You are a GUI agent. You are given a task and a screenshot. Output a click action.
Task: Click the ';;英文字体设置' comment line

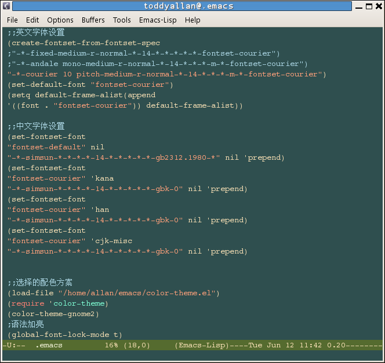click(x=36, y=32)
